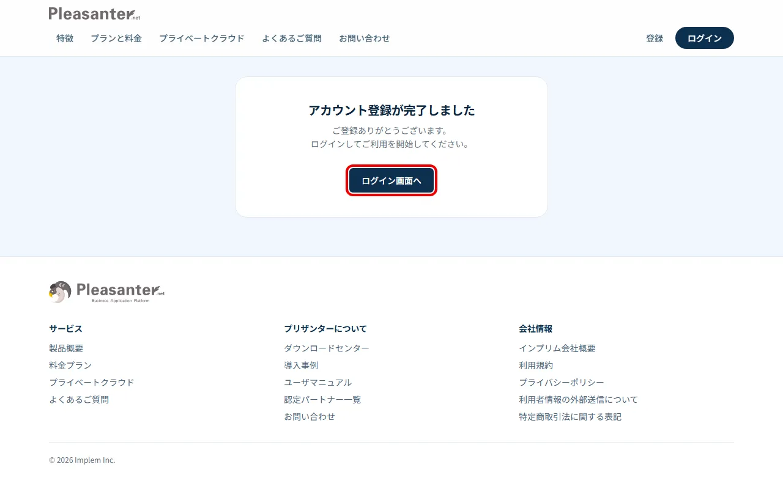The width and height of the screenshot is (783, 489).
Task: Open プライバシーポリシー link
Action: click(562, 383)
